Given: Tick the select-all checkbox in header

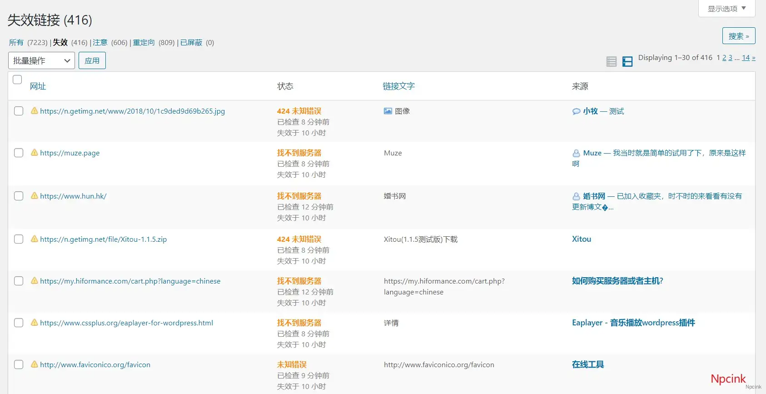Looking at the screenshot, I should click(17, 80).
